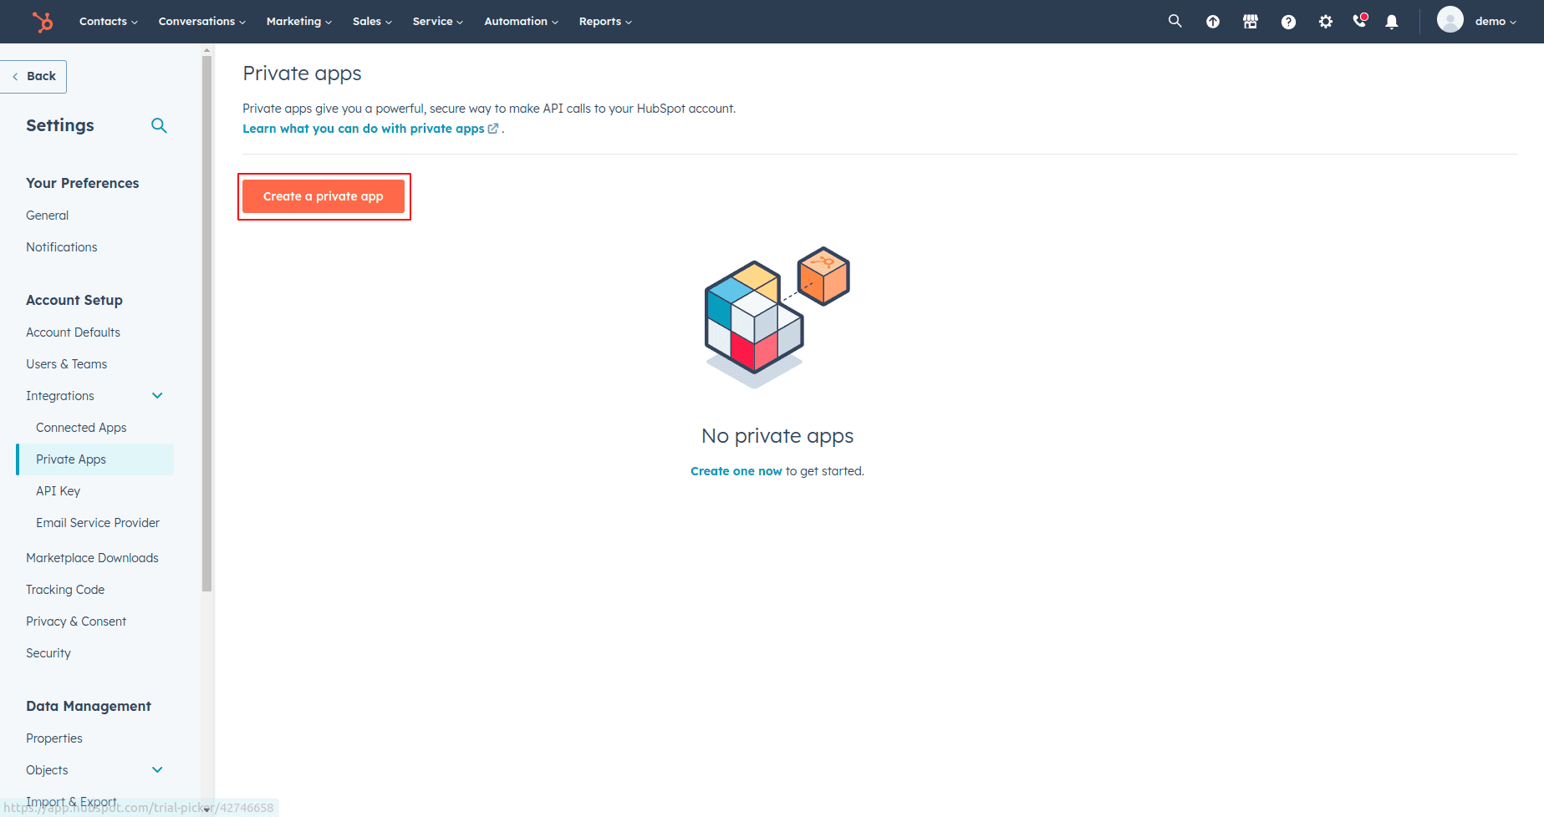Click the 'Create one now' link
Screen dimensions: 1544x817
[736, 471]
